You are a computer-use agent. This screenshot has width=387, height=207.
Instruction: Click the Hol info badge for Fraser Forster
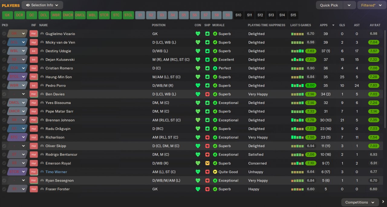click(34, 189)
